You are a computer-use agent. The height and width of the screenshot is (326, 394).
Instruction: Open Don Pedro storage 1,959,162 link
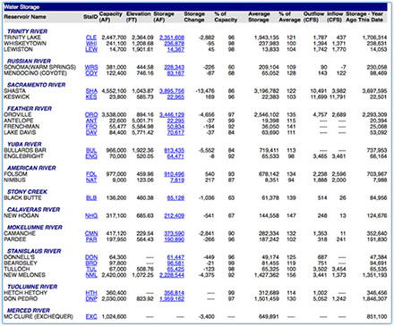pyautogui.click(x=172, y=298)
